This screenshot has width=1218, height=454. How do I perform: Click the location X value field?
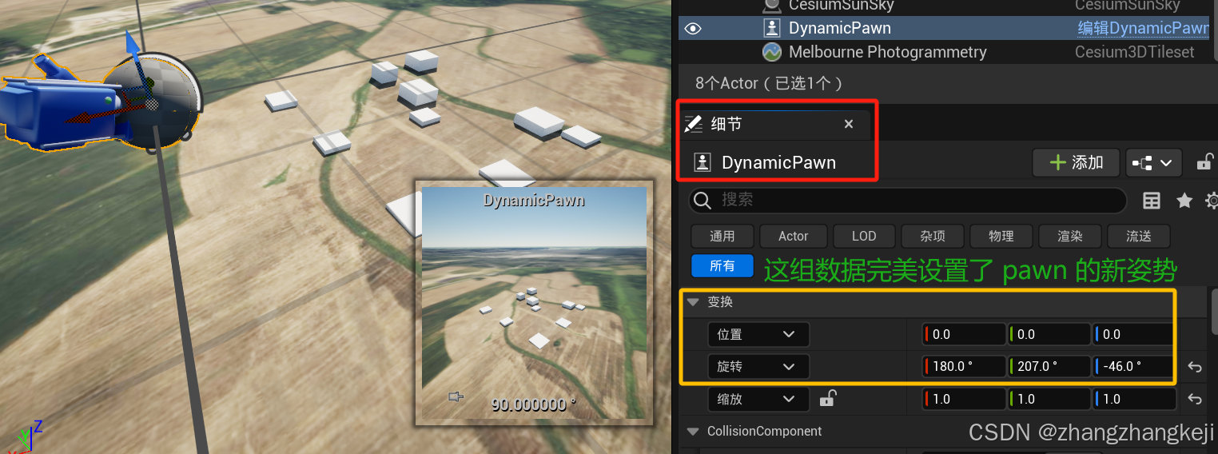point(964,334)
